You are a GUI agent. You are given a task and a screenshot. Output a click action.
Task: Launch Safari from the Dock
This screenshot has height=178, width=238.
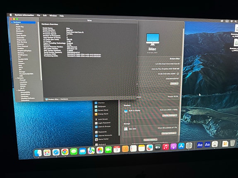coord(56,152)
